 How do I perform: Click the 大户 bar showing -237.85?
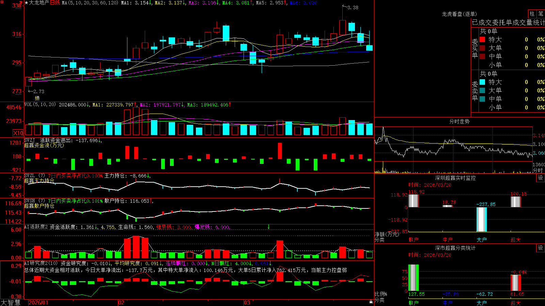click(482, 219)
